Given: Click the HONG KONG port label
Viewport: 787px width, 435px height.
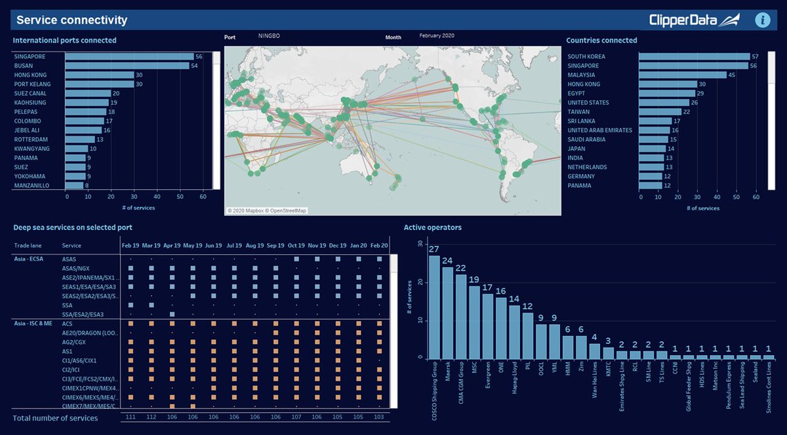Looking at the screenshot, I should coord(29,75).
